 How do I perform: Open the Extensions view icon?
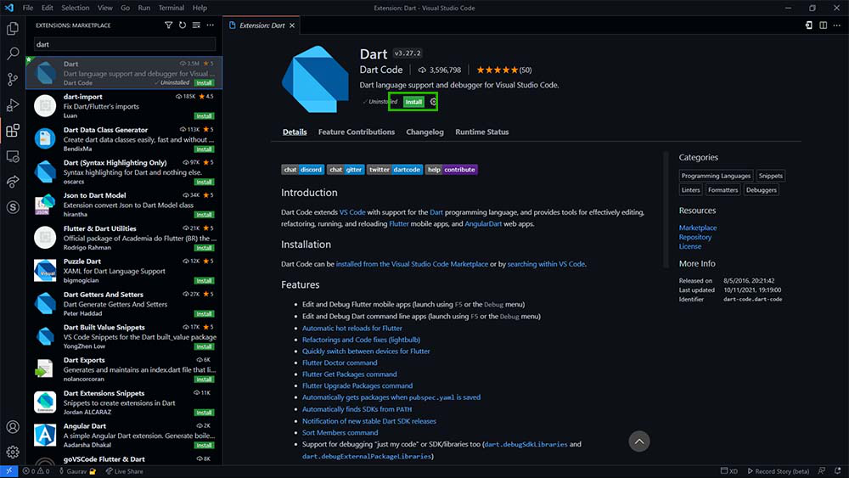pyautogui.click(x=13, y=131)
